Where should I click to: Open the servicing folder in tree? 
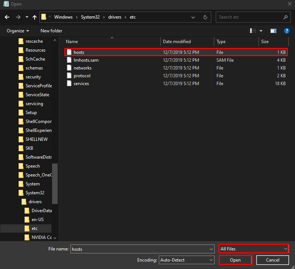34,104
